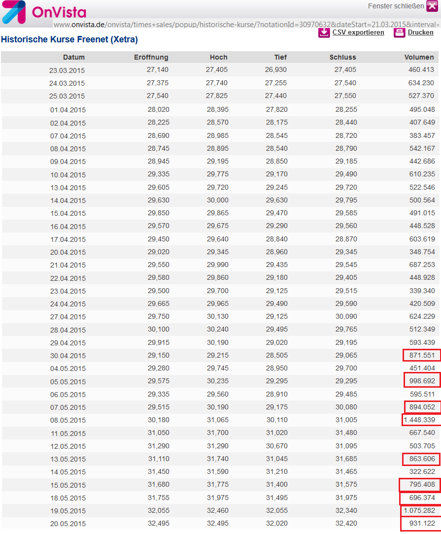This screenshot has height=534, width=441.
Task: Sort by the Hoch column header
Action: pos(218,57)
